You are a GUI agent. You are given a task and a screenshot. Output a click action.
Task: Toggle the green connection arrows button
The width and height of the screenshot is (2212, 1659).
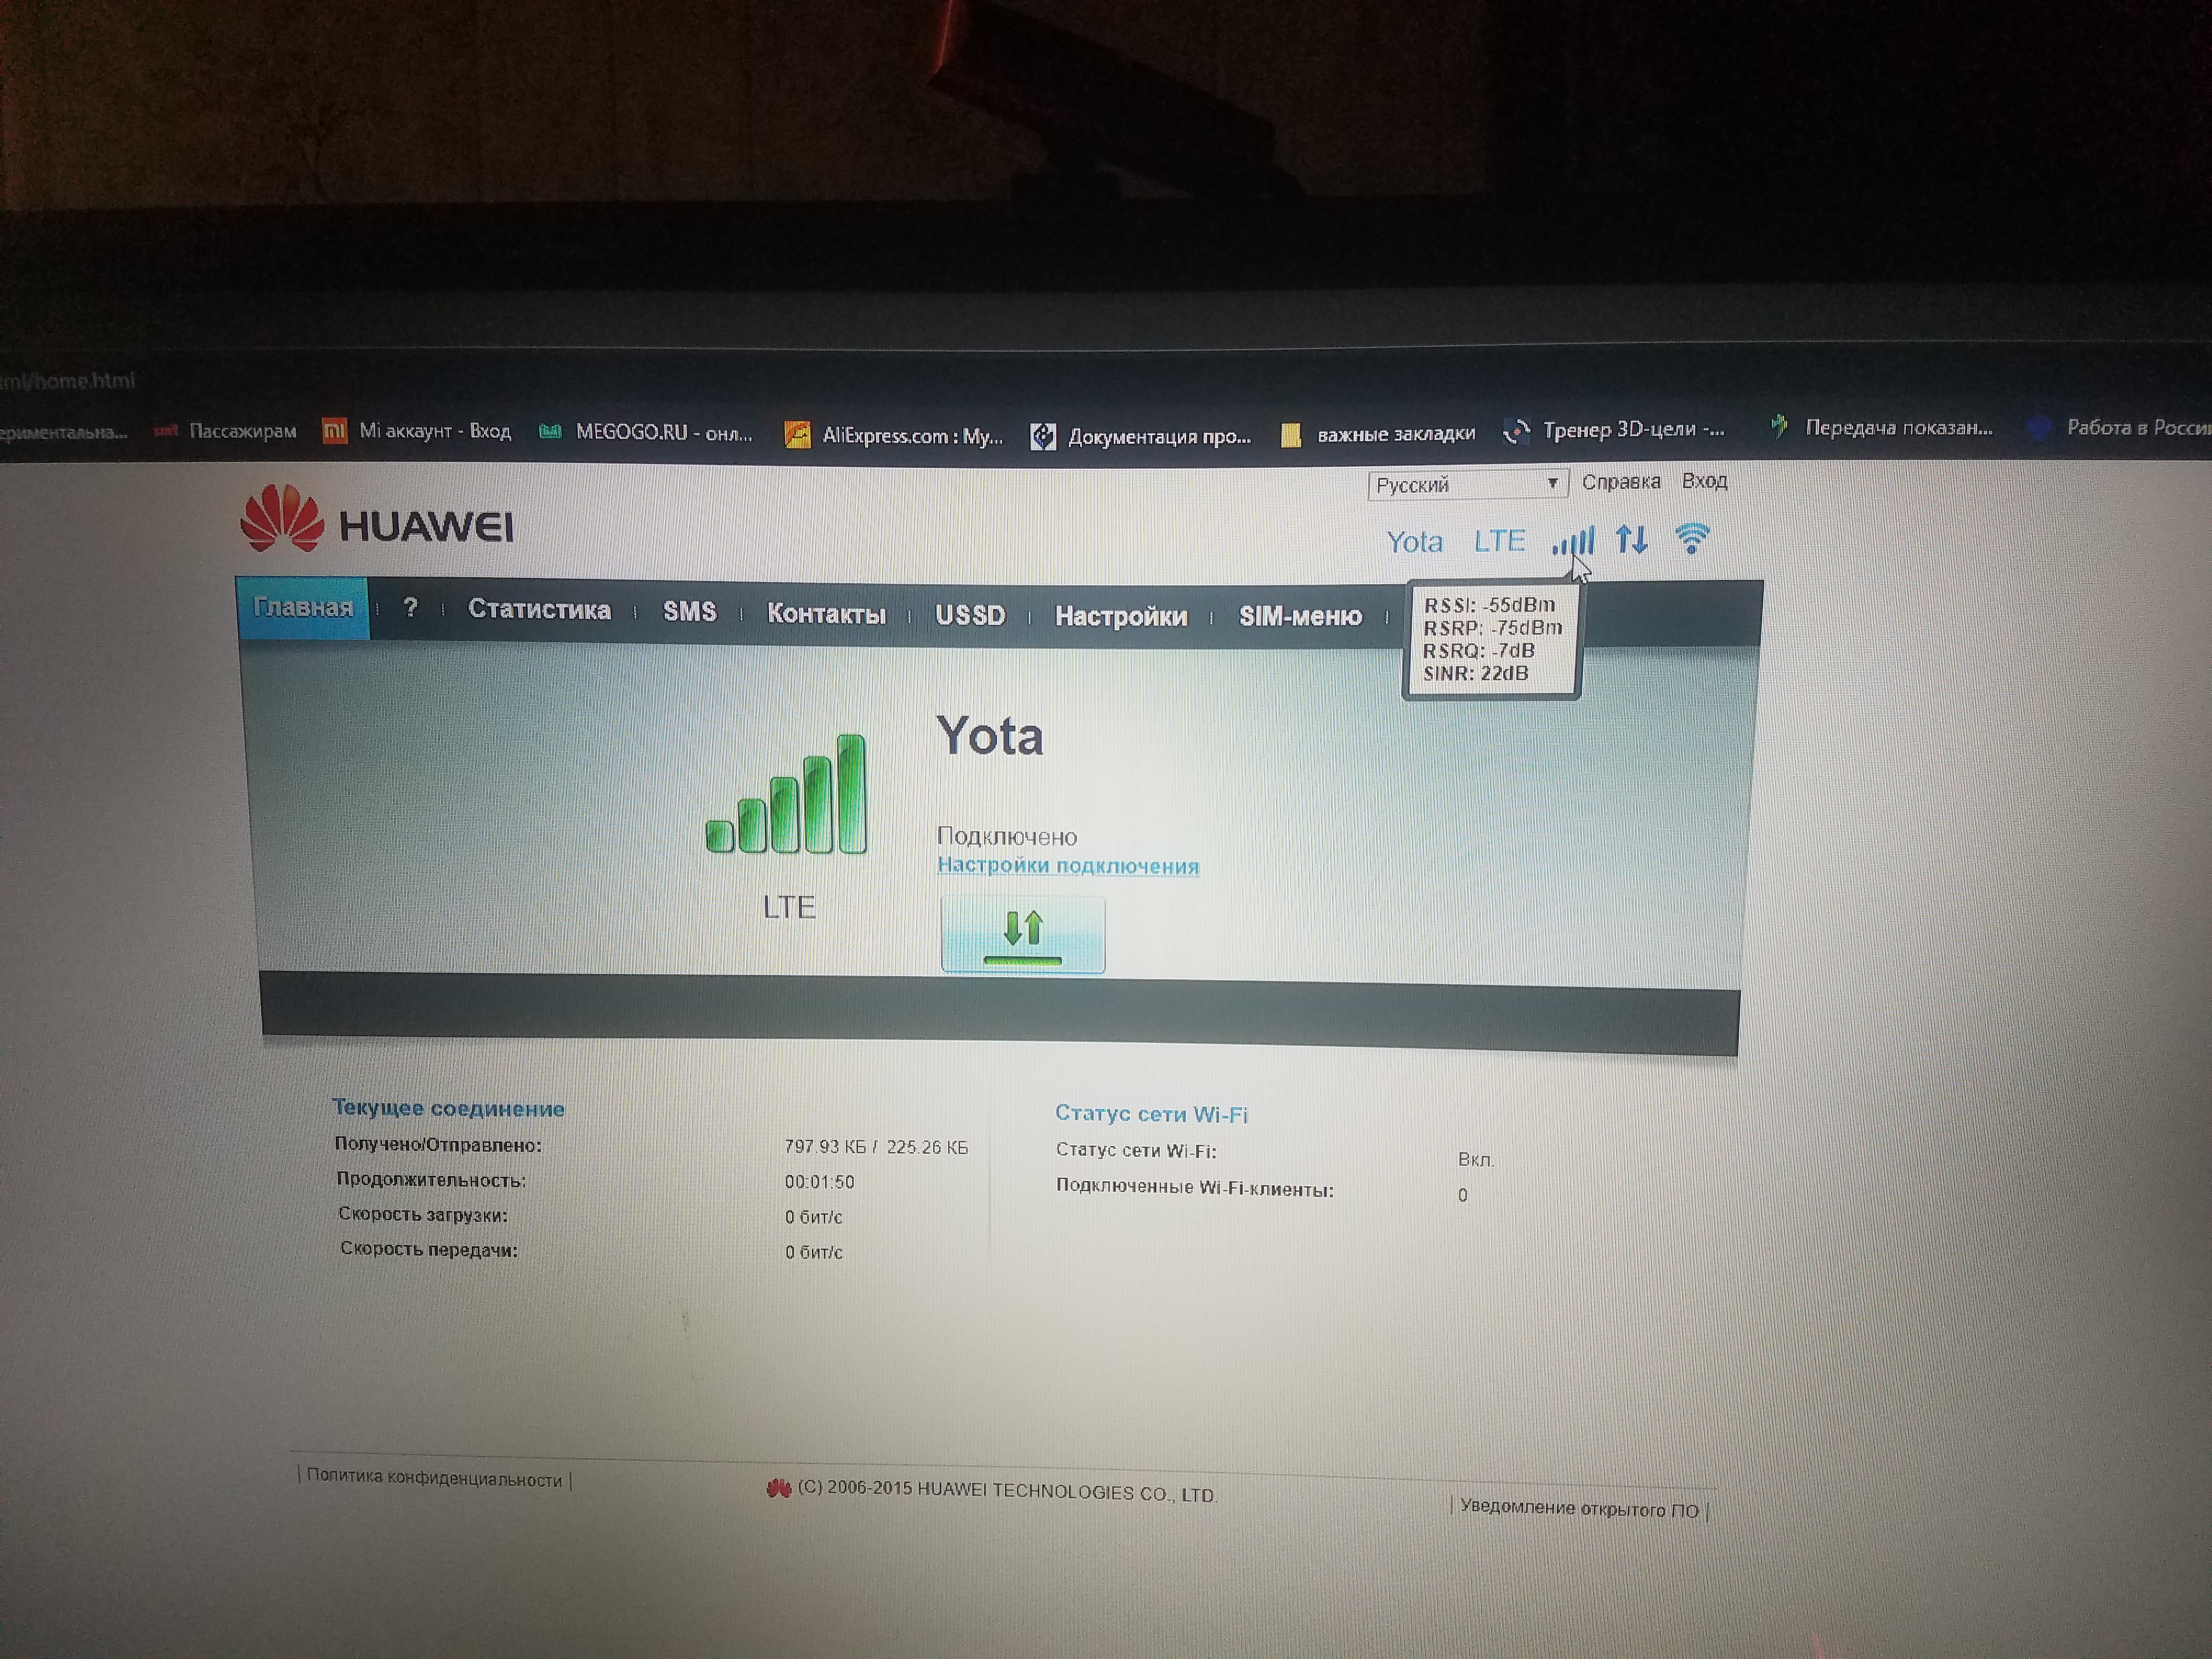(x=1022, y=934)
